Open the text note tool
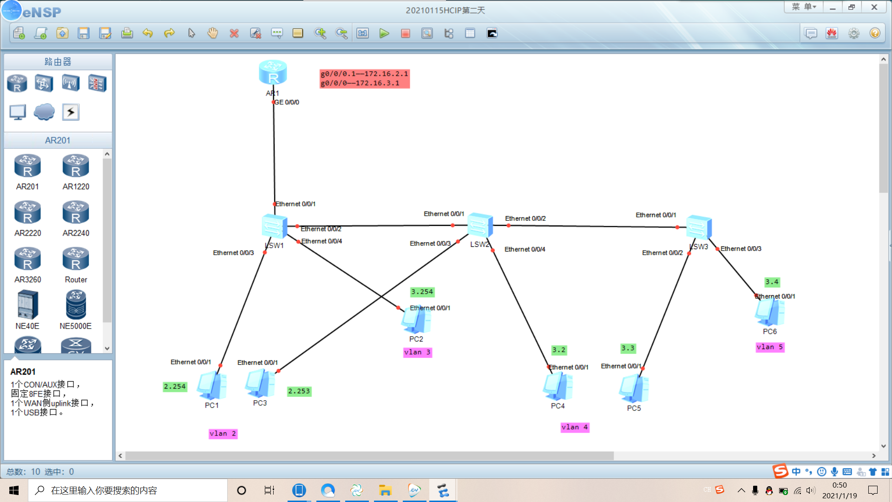This screenshot has width=892, height=502. (277, 33)
